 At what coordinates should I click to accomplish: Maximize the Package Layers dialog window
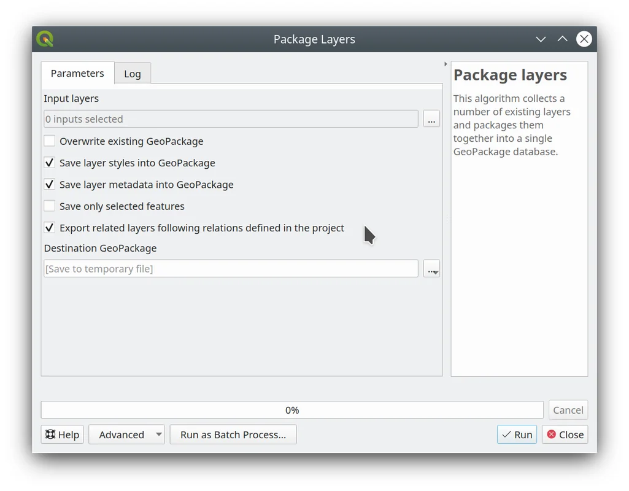click(562, 39)
